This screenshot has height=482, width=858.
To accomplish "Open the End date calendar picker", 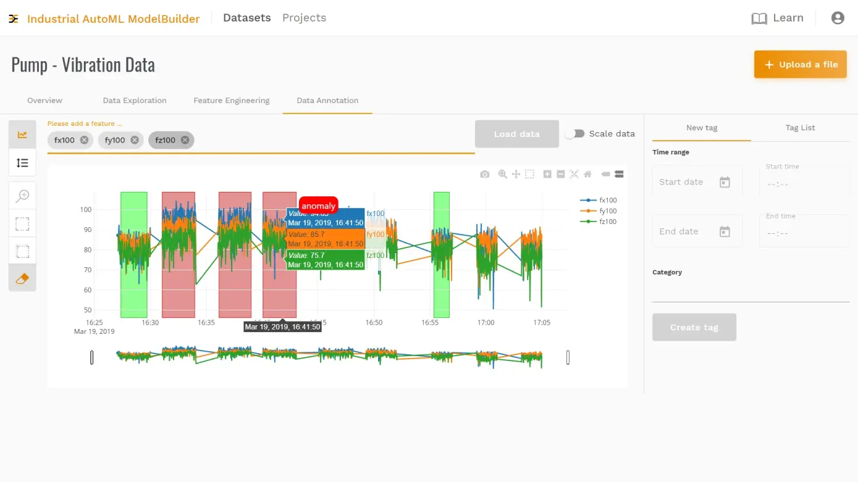I will (x=725, y=231).
